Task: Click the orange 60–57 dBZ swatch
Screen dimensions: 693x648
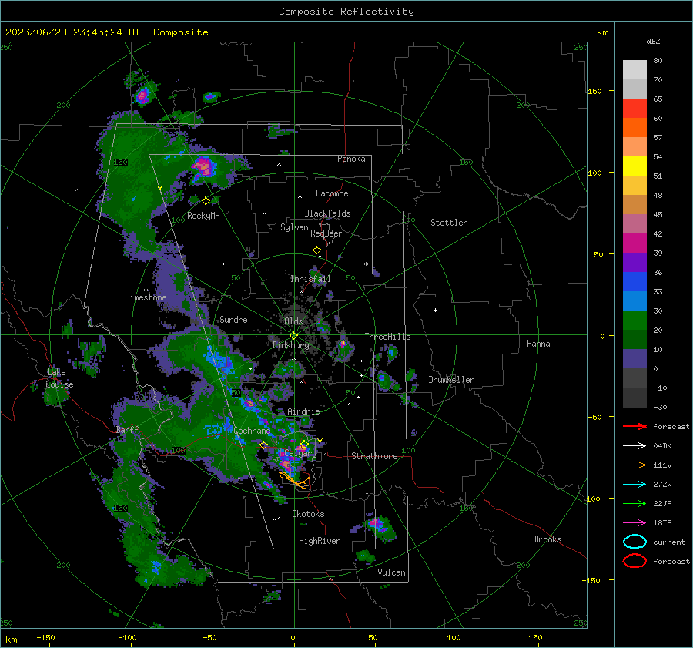Action: 634,128
